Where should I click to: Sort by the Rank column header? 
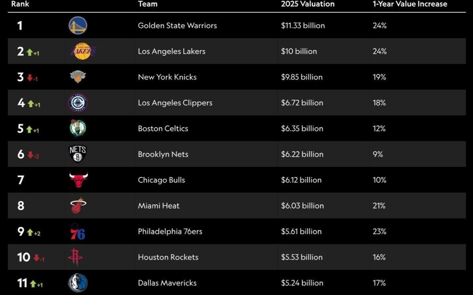tap(20, 4)
